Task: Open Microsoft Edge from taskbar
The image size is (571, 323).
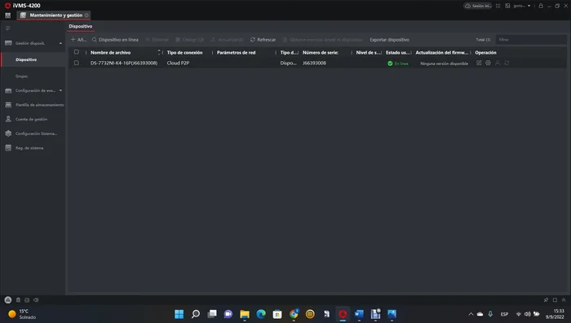Action: [261, 314]
